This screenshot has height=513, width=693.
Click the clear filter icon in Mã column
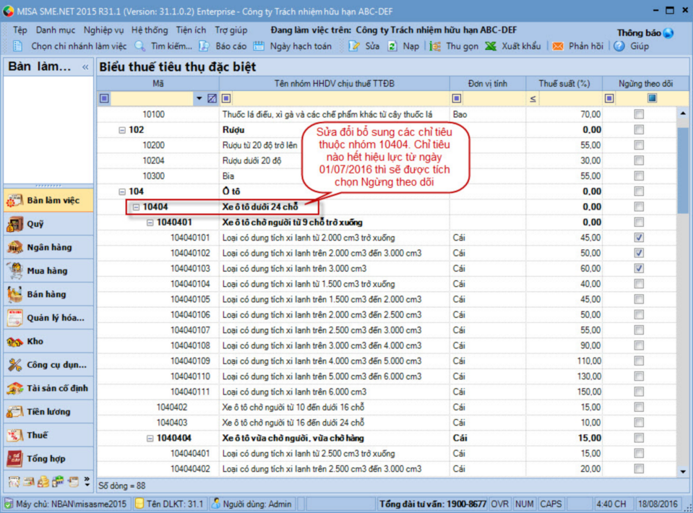212,98
